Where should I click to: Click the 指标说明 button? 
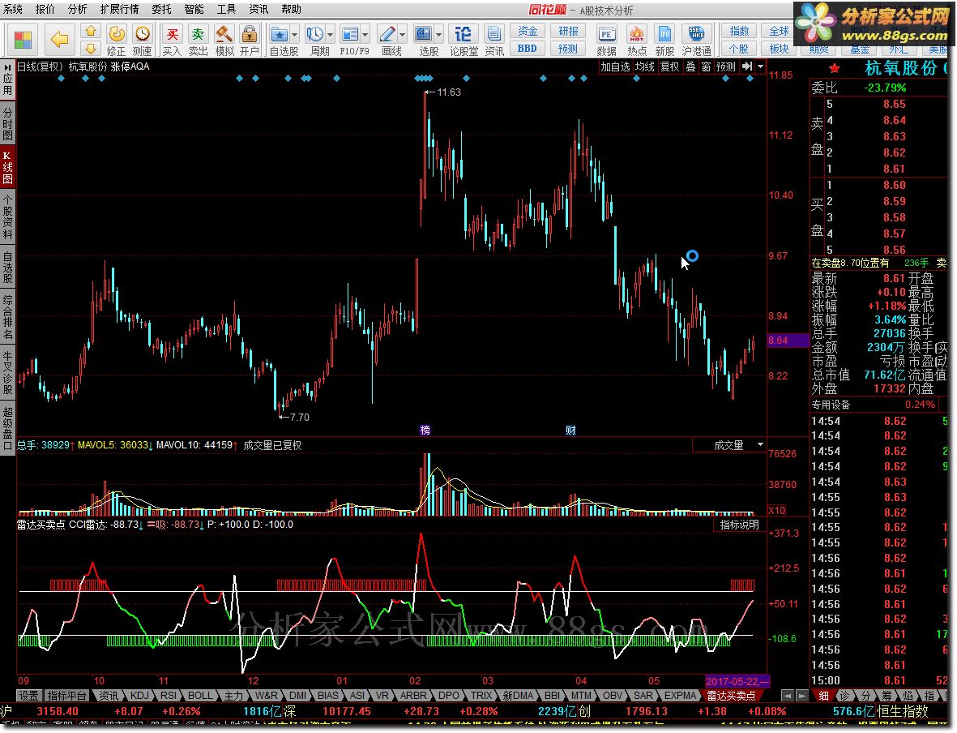click(x=739, y=525)
